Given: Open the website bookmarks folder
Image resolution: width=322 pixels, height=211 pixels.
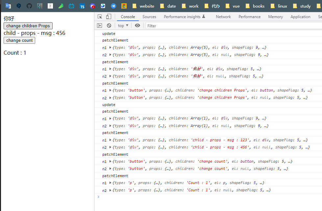Looking at the screenshot, I should [x=143, y=6].
